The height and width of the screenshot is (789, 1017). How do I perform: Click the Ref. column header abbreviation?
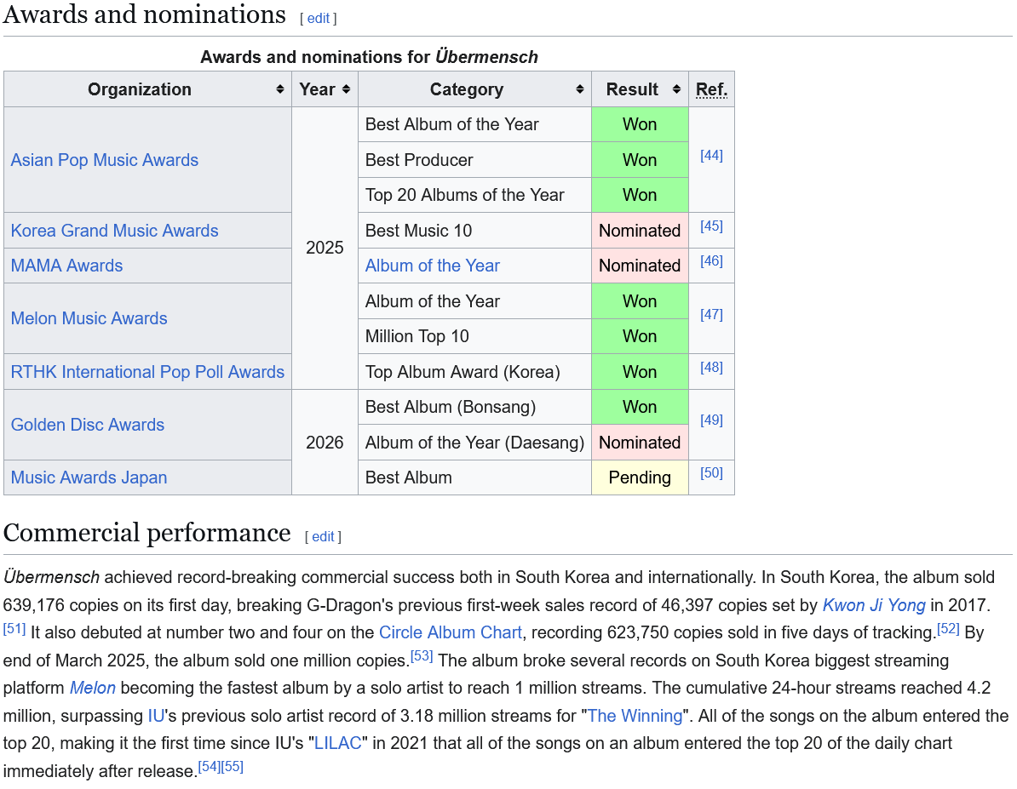click(711, 89)
